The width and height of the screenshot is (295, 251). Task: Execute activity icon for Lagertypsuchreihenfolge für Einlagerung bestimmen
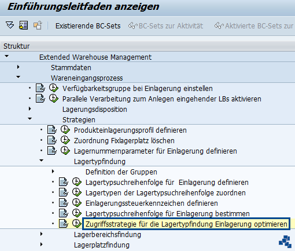click(x=77, y=213)
